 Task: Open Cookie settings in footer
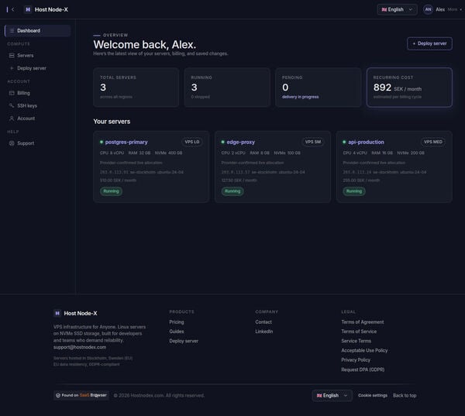tap(373, 396)
